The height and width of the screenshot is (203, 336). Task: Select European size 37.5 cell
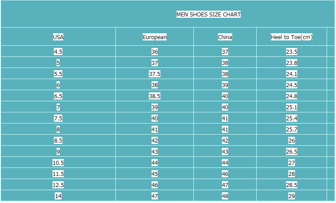[x=155, y=74]
